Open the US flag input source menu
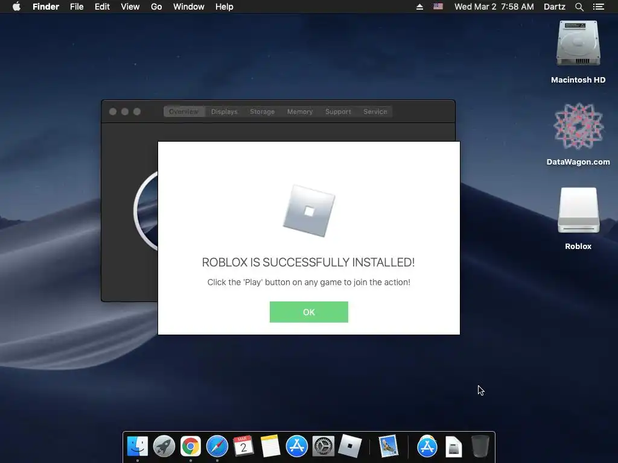This screenshot has height=463, width=618. [x=438, y=7]
